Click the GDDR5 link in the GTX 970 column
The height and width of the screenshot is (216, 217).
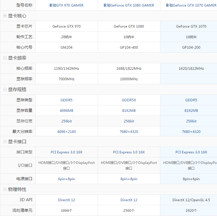[x=66, y=100]
